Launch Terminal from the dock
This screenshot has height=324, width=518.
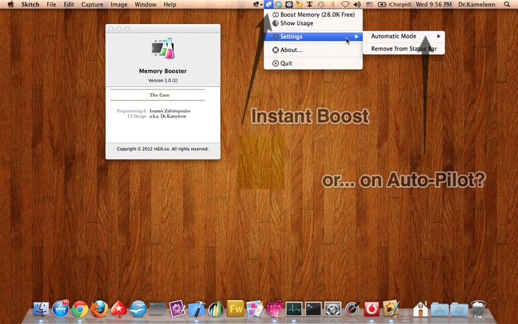313,309
